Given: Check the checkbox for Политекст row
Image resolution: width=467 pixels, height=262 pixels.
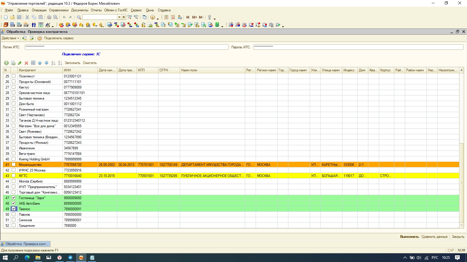Looking at the screenshot, I should (13, 76).
